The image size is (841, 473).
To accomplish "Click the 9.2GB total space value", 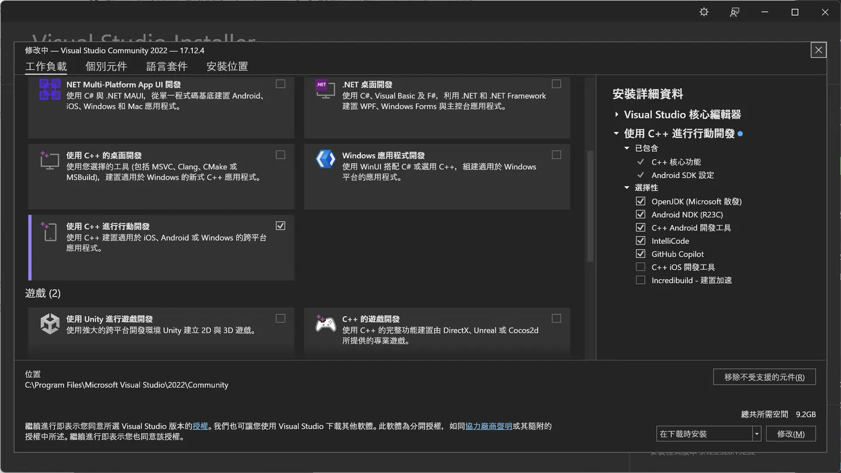I will click(x=806, y=414).
